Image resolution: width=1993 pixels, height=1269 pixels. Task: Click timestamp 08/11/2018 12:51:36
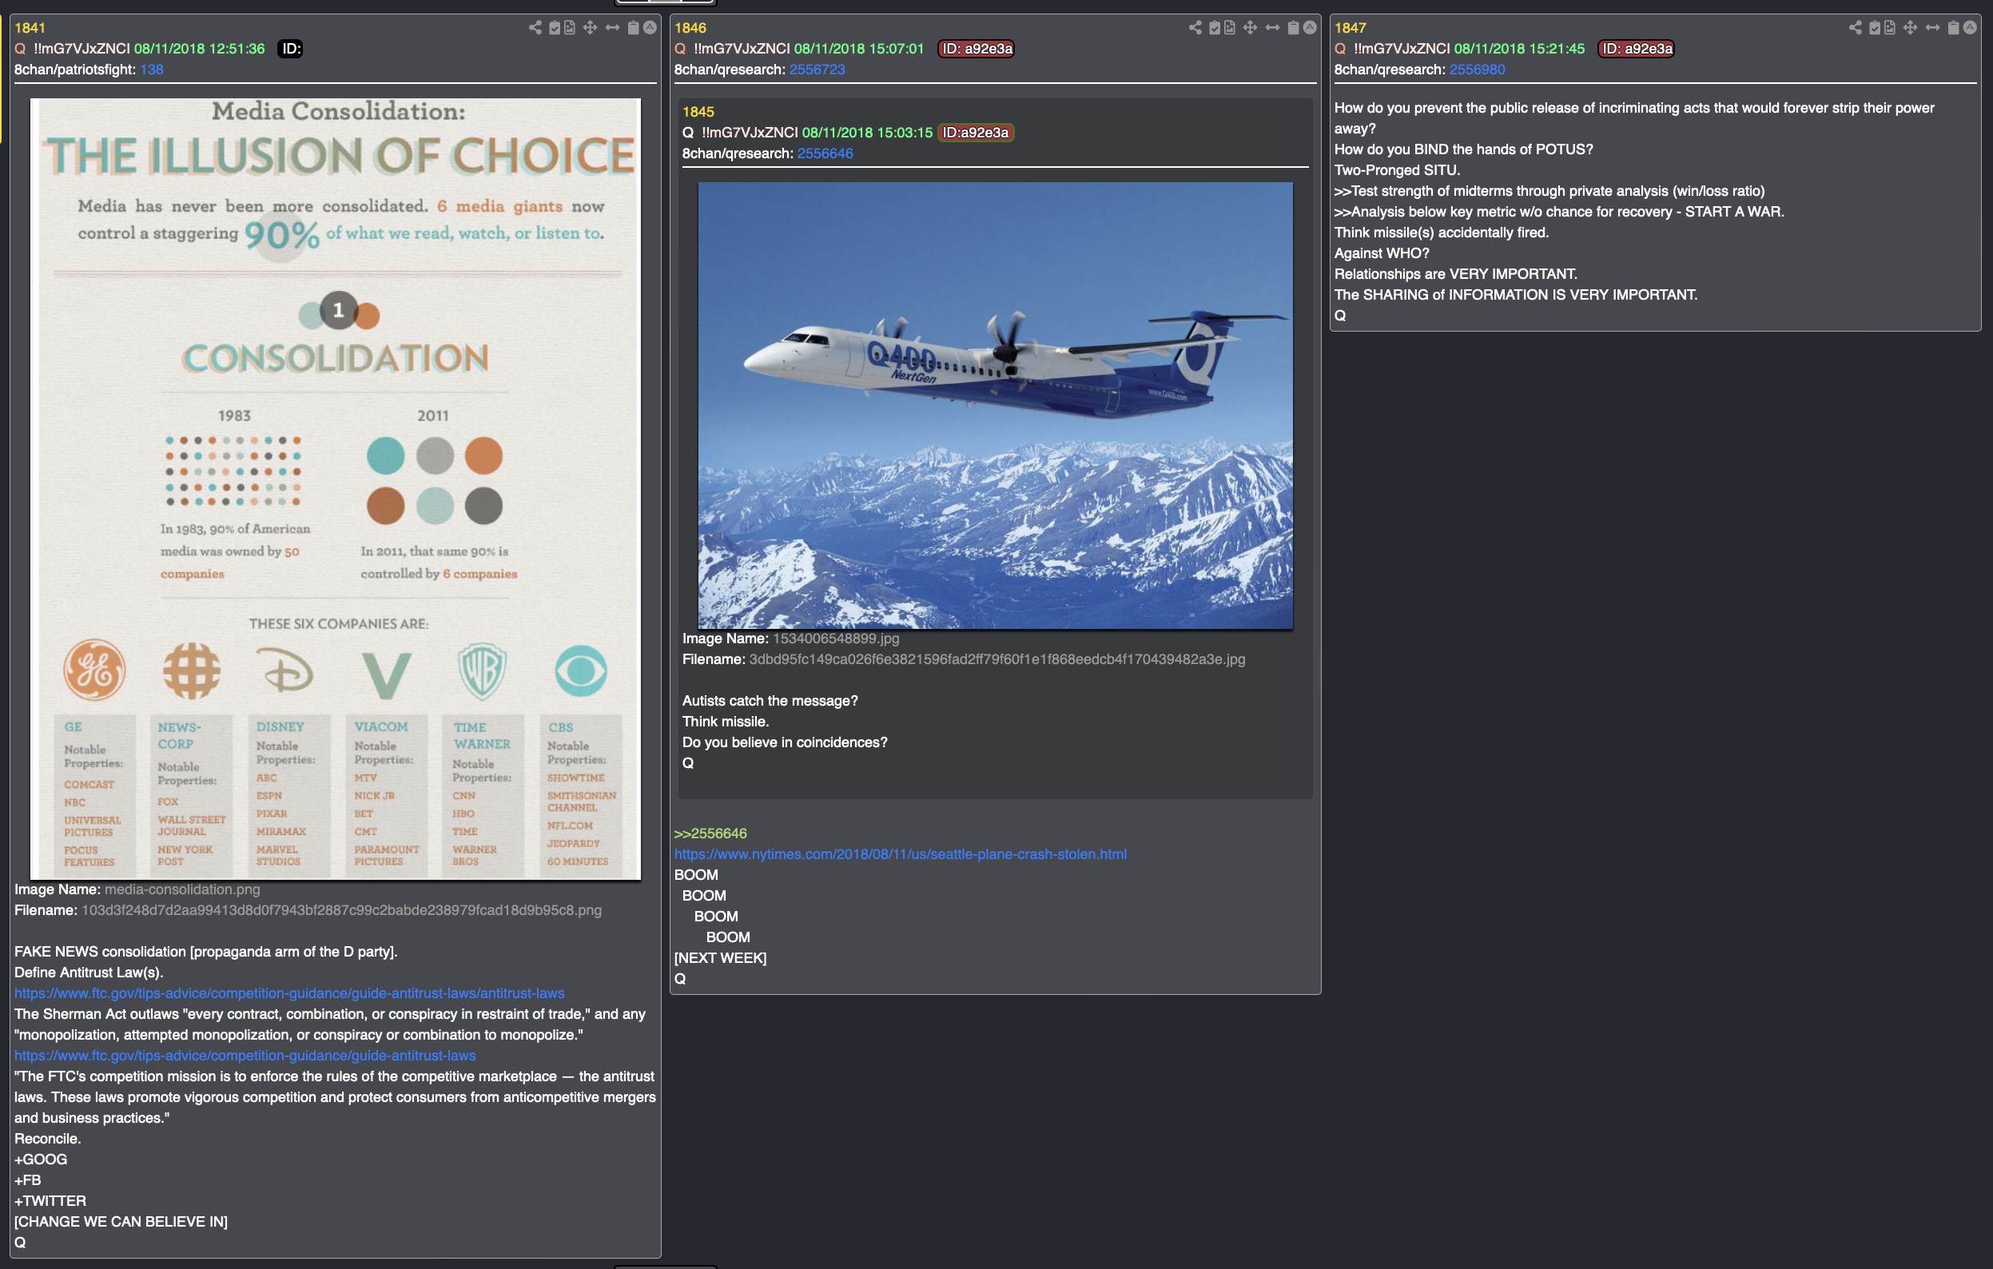click(x=200, y=49)
